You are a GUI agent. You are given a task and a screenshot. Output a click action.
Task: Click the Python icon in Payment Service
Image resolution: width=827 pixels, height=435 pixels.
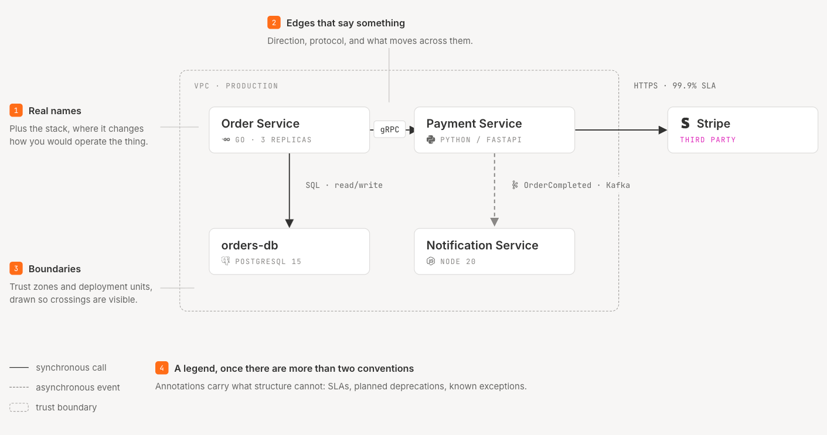tap(431, 140)
